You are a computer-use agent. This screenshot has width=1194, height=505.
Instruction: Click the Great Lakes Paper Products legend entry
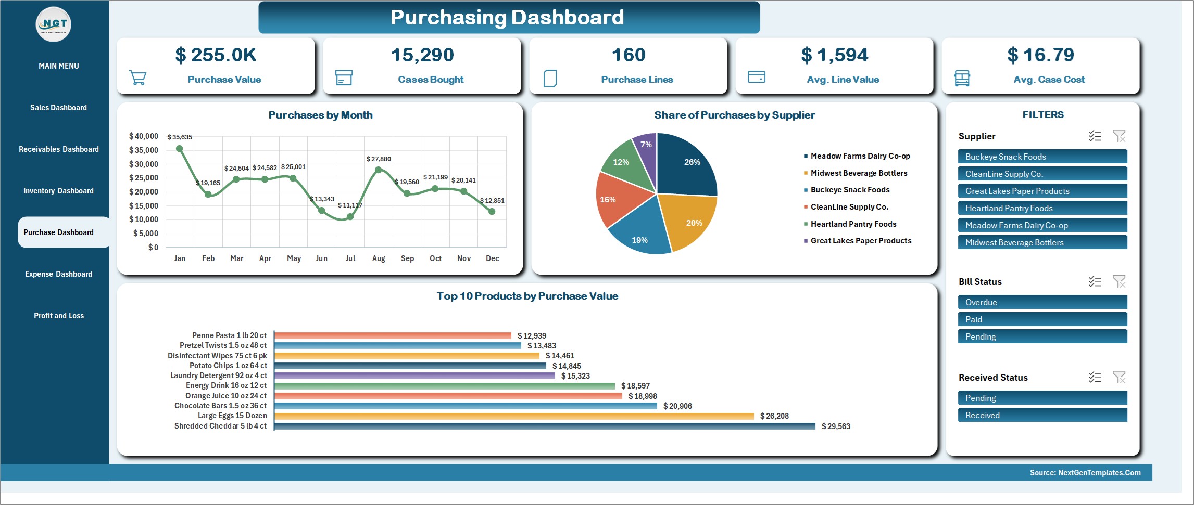click(x=858, y=241)
